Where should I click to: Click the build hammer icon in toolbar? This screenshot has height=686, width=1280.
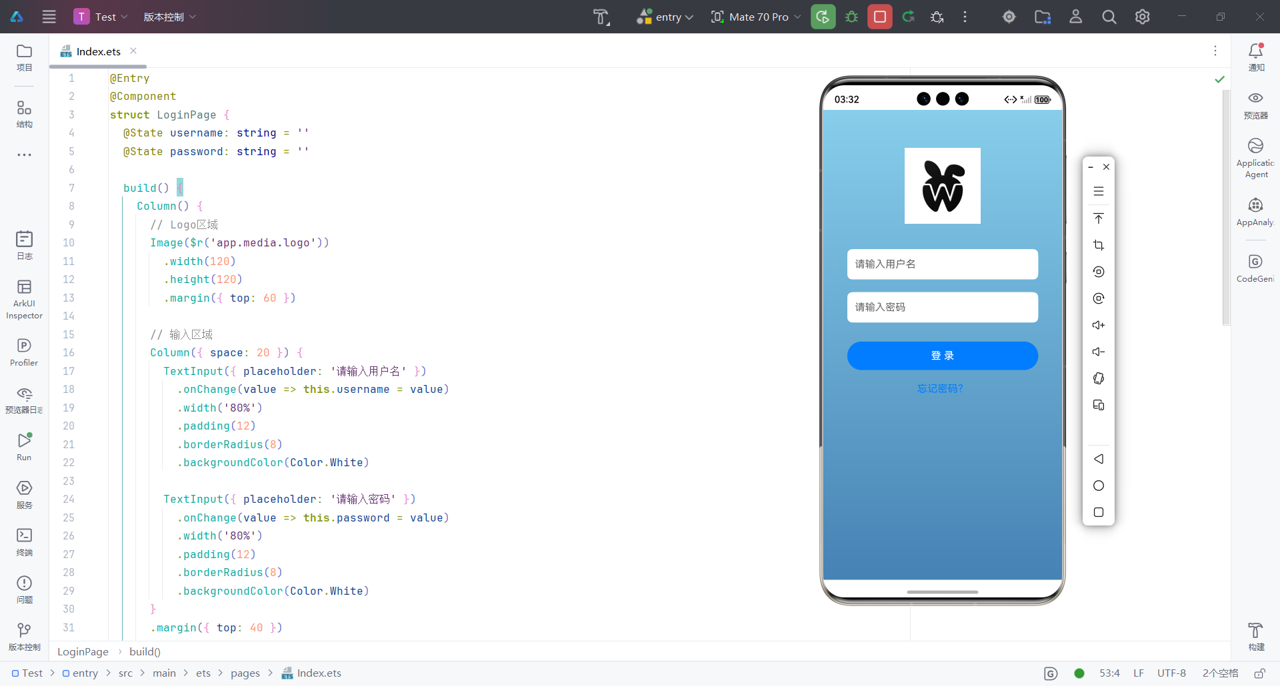click(x=601, y=17)
